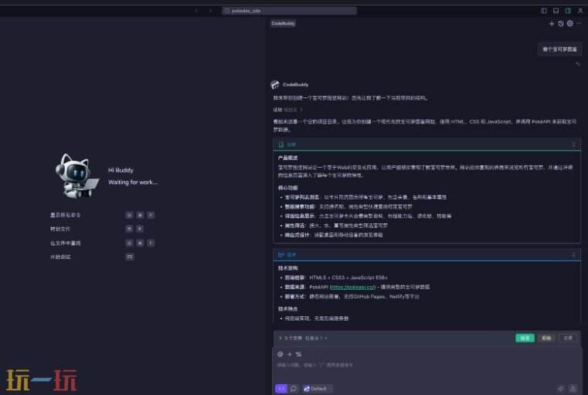
Task: Click the rightmost title bar account icon
Action: click(x=580, y=11)
